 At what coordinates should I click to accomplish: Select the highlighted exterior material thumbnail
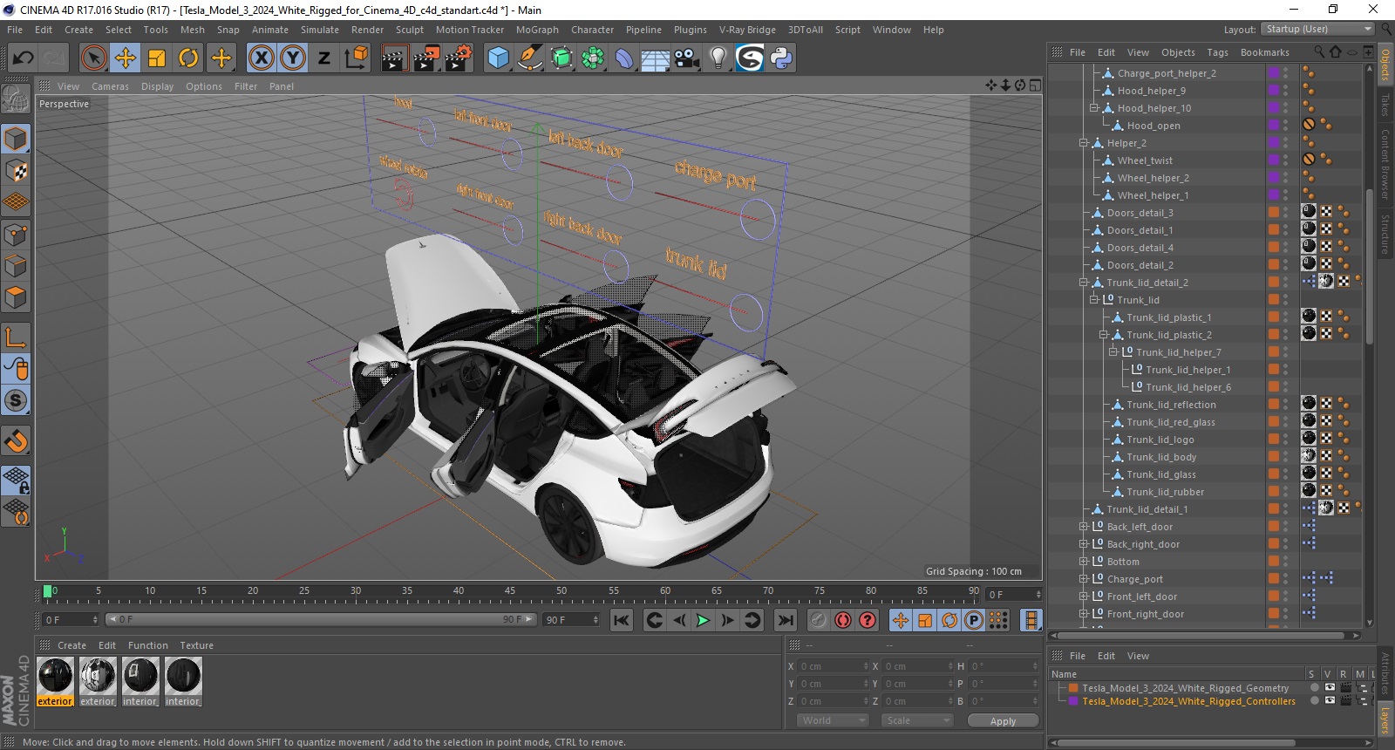click(55, 676)
